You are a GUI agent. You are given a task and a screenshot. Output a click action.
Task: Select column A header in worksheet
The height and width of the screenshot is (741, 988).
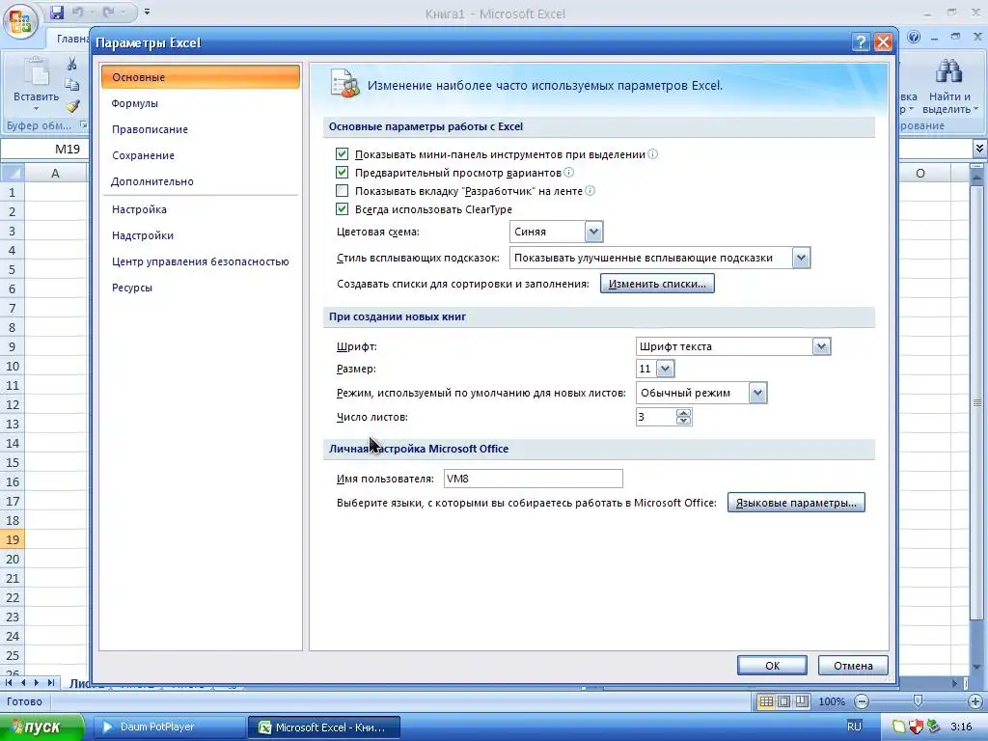tap(55, 173)
